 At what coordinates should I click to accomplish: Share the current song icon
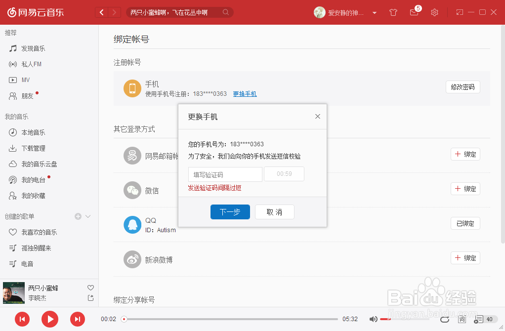click(90, 298)
